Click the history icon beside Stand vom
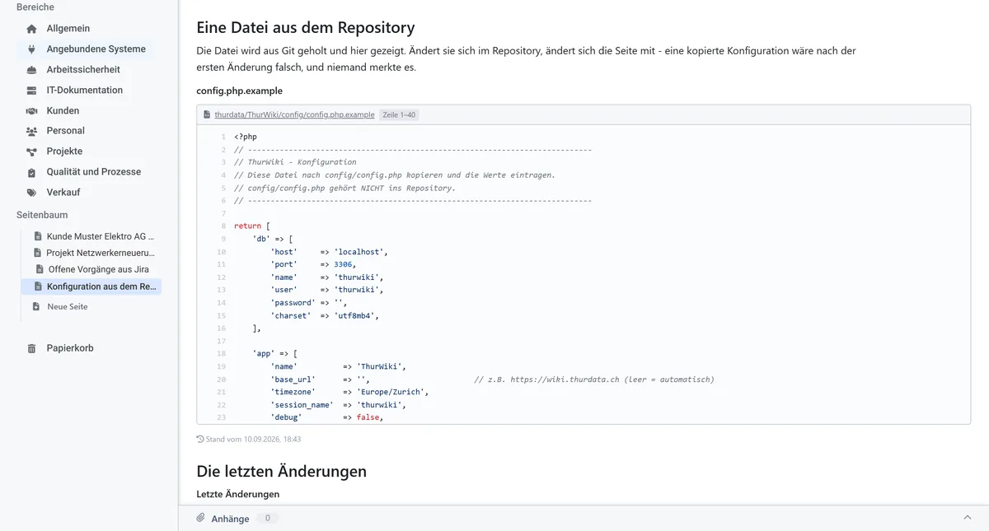The image size is (989, 531). click(x=200, y=439)
